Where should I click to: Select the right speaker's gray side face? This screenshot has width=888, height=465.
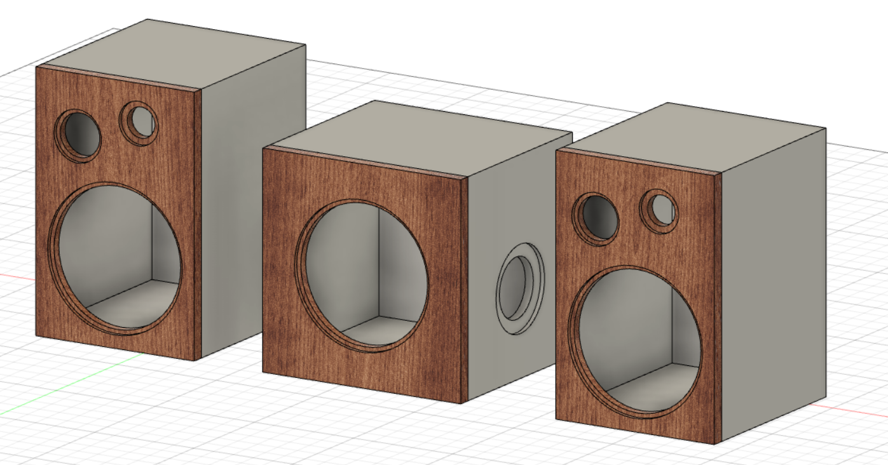point(772,286)
